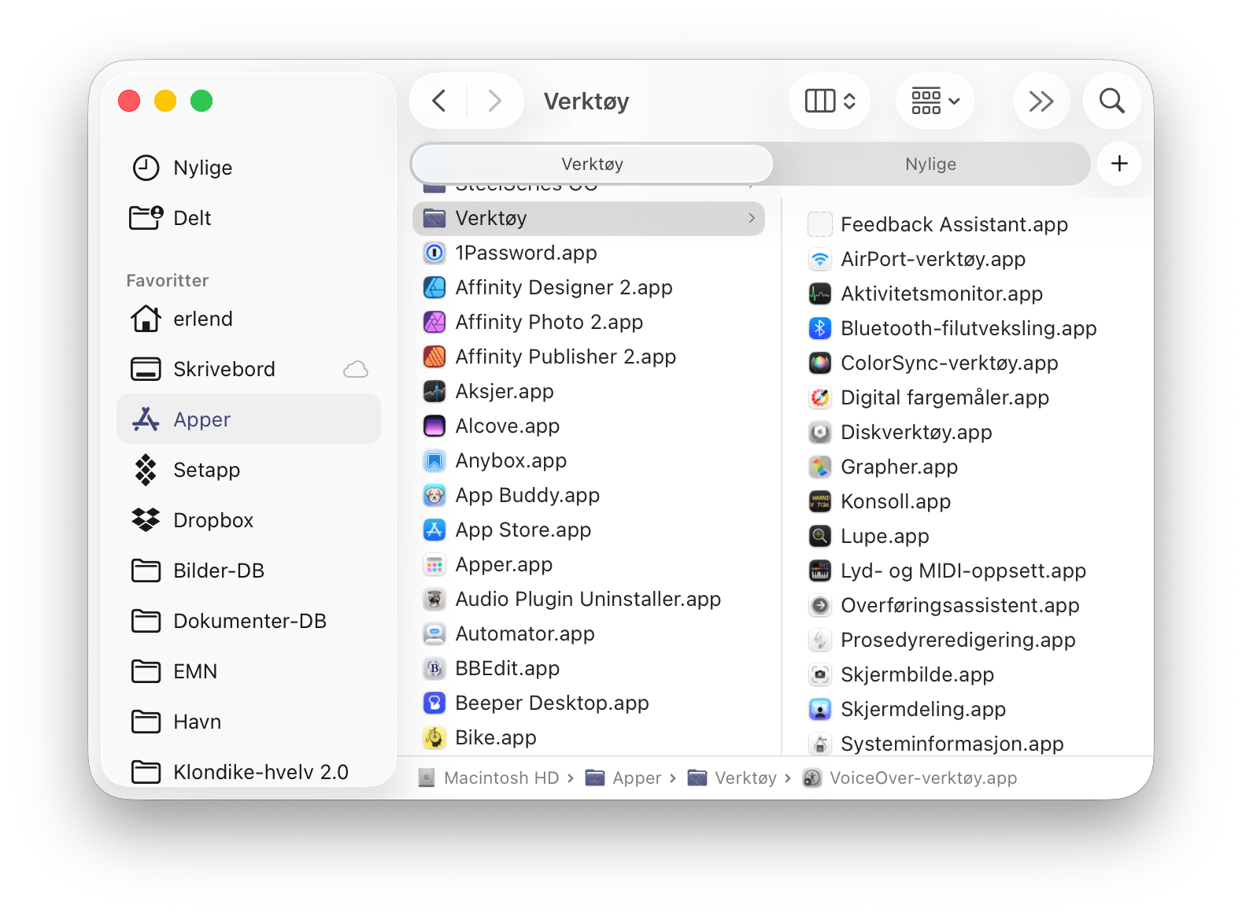Select Diskverktøy.app in the Verktøy column
The image size is (1242, 916).
(916, 432)
